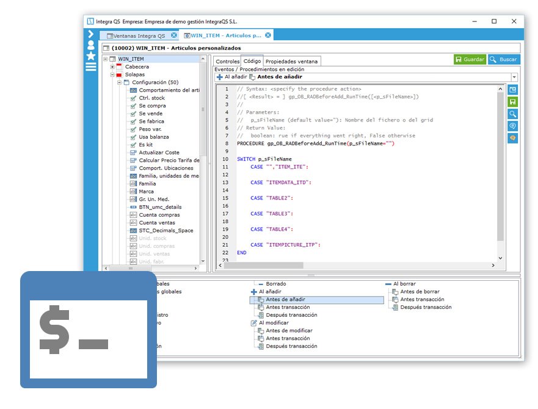Viewport: 538px width, 409px height.
Task: Select Después transacción under Al borrar
Action: tap(426, 307)
